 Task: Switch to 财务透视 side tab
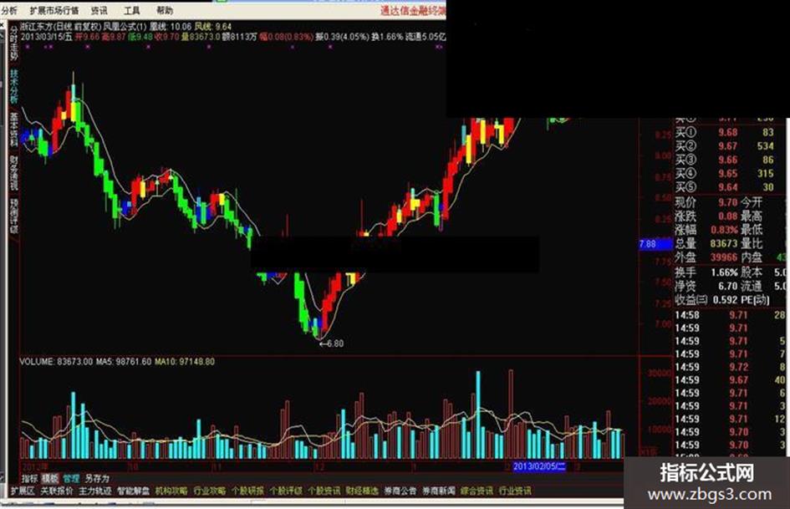tap(13, 173)
